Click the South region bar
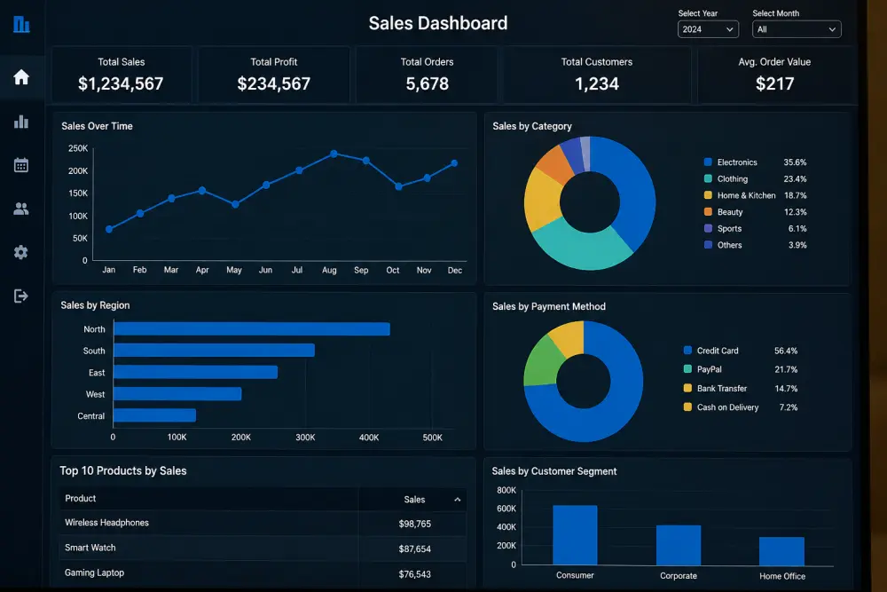 pos(214,351)
